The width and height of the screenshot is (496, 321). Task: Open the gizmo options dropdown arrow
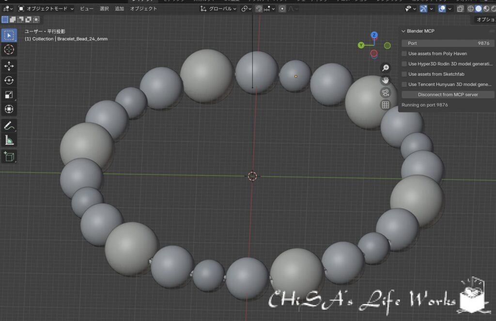pos(431,9)
